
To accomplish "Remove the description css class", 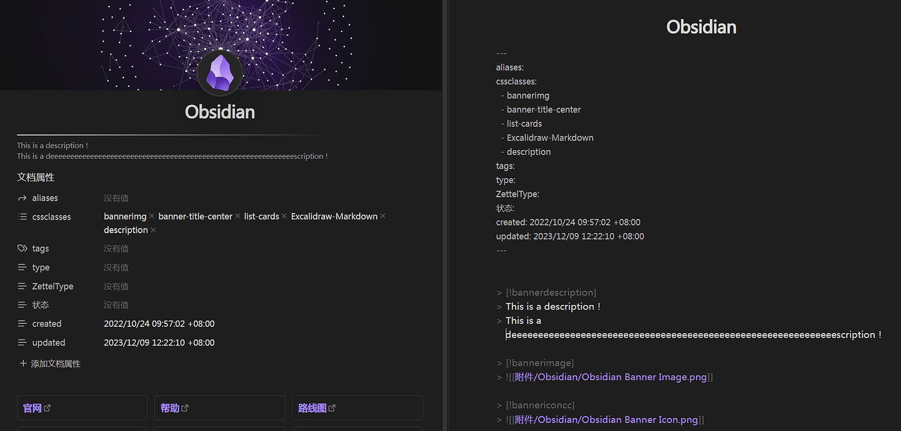I will pos(153,230).
